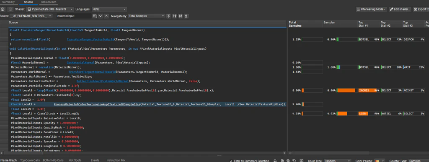Viewport: 429px width, 162px height.
Task: Click the DISPCH 4% stall cell
Action: [x=413, y=39]
